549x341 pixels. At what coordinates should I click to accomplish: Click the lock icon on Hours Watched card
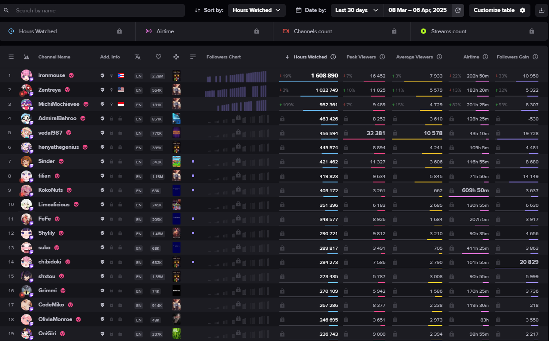click(119, 31)
